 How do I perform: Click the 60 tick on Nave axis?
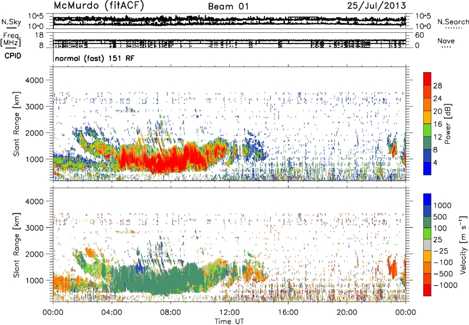[x=419, y=35]
